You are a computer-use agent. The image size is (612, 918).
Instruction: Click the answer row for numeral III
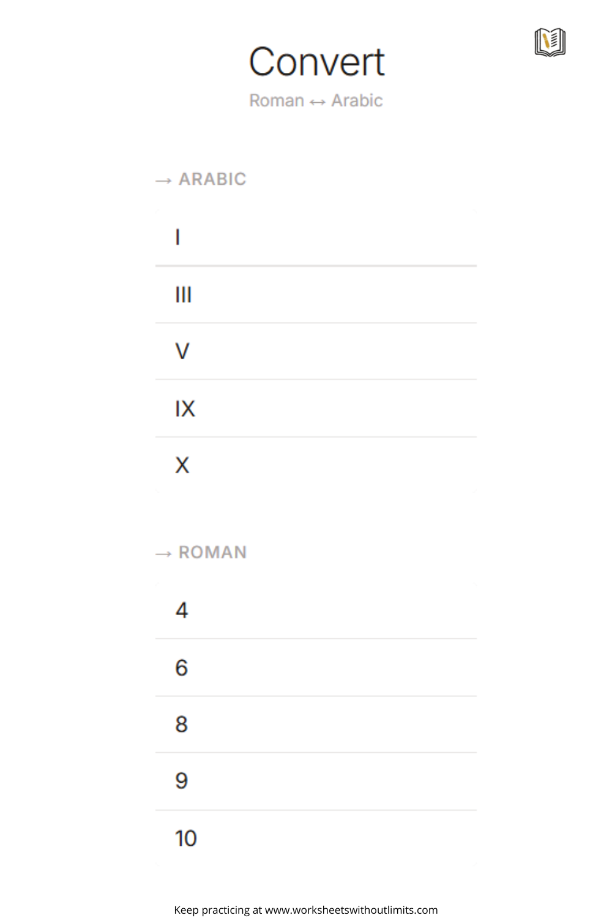click(316, 295)
